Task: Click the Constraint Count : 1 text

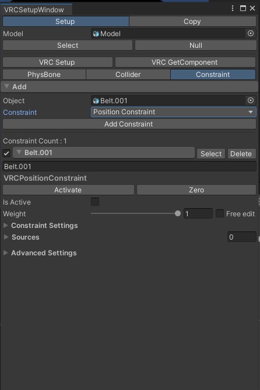Action: (x=35, y=141)
